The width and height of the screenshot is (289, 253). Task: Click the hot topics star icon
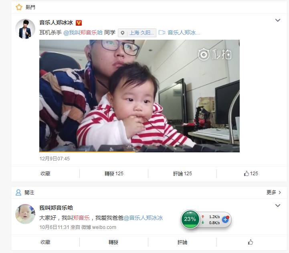click(19, 7)
